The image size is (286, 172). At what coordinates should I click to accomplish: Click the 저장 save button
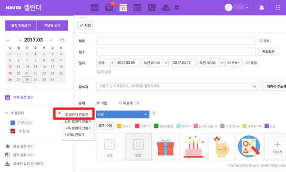click(85, 25)
